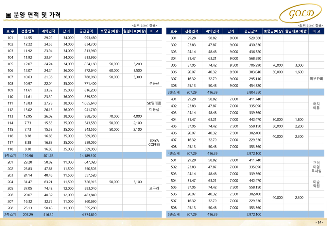This screenshot has height=226, width=327.
Task: Click supply amount '360,690' for unit 207
Action: coord(91,202)
